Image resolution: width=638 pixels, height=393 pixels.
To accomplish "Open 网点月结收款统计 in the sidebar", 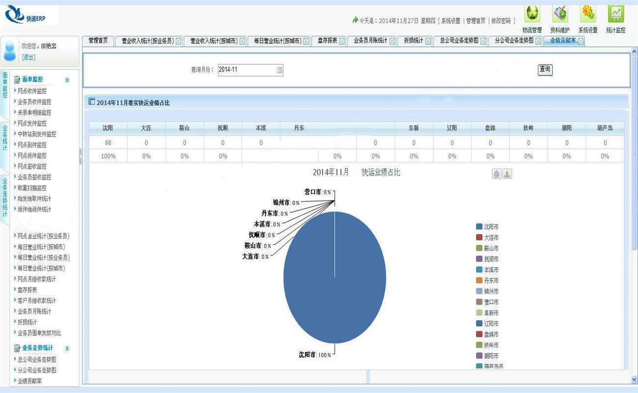I will click(37, 279).
